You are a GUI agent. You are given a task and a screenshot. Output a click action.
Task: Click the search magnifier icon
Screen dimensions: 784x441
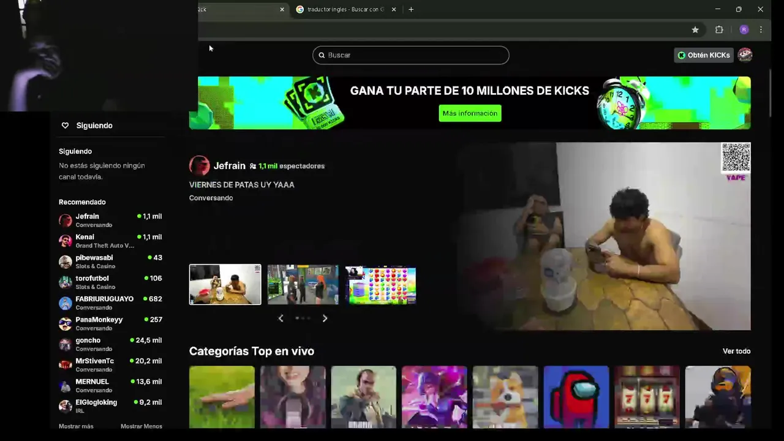coord(322,55)
